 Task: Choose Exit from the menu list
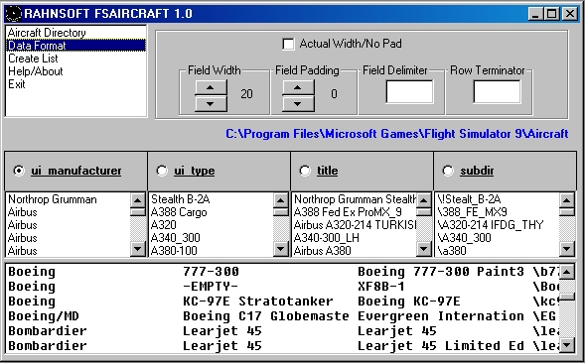(x=75, y=84)
